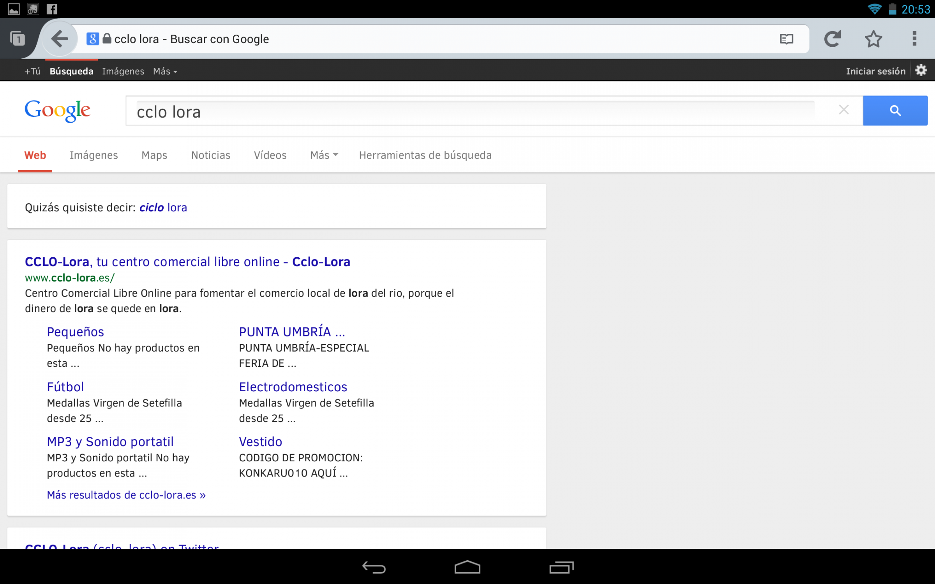The width and height of the screenshot is (935, 584).
Task: Expand the Más dropdown in black bar
Action: (165, 71)
